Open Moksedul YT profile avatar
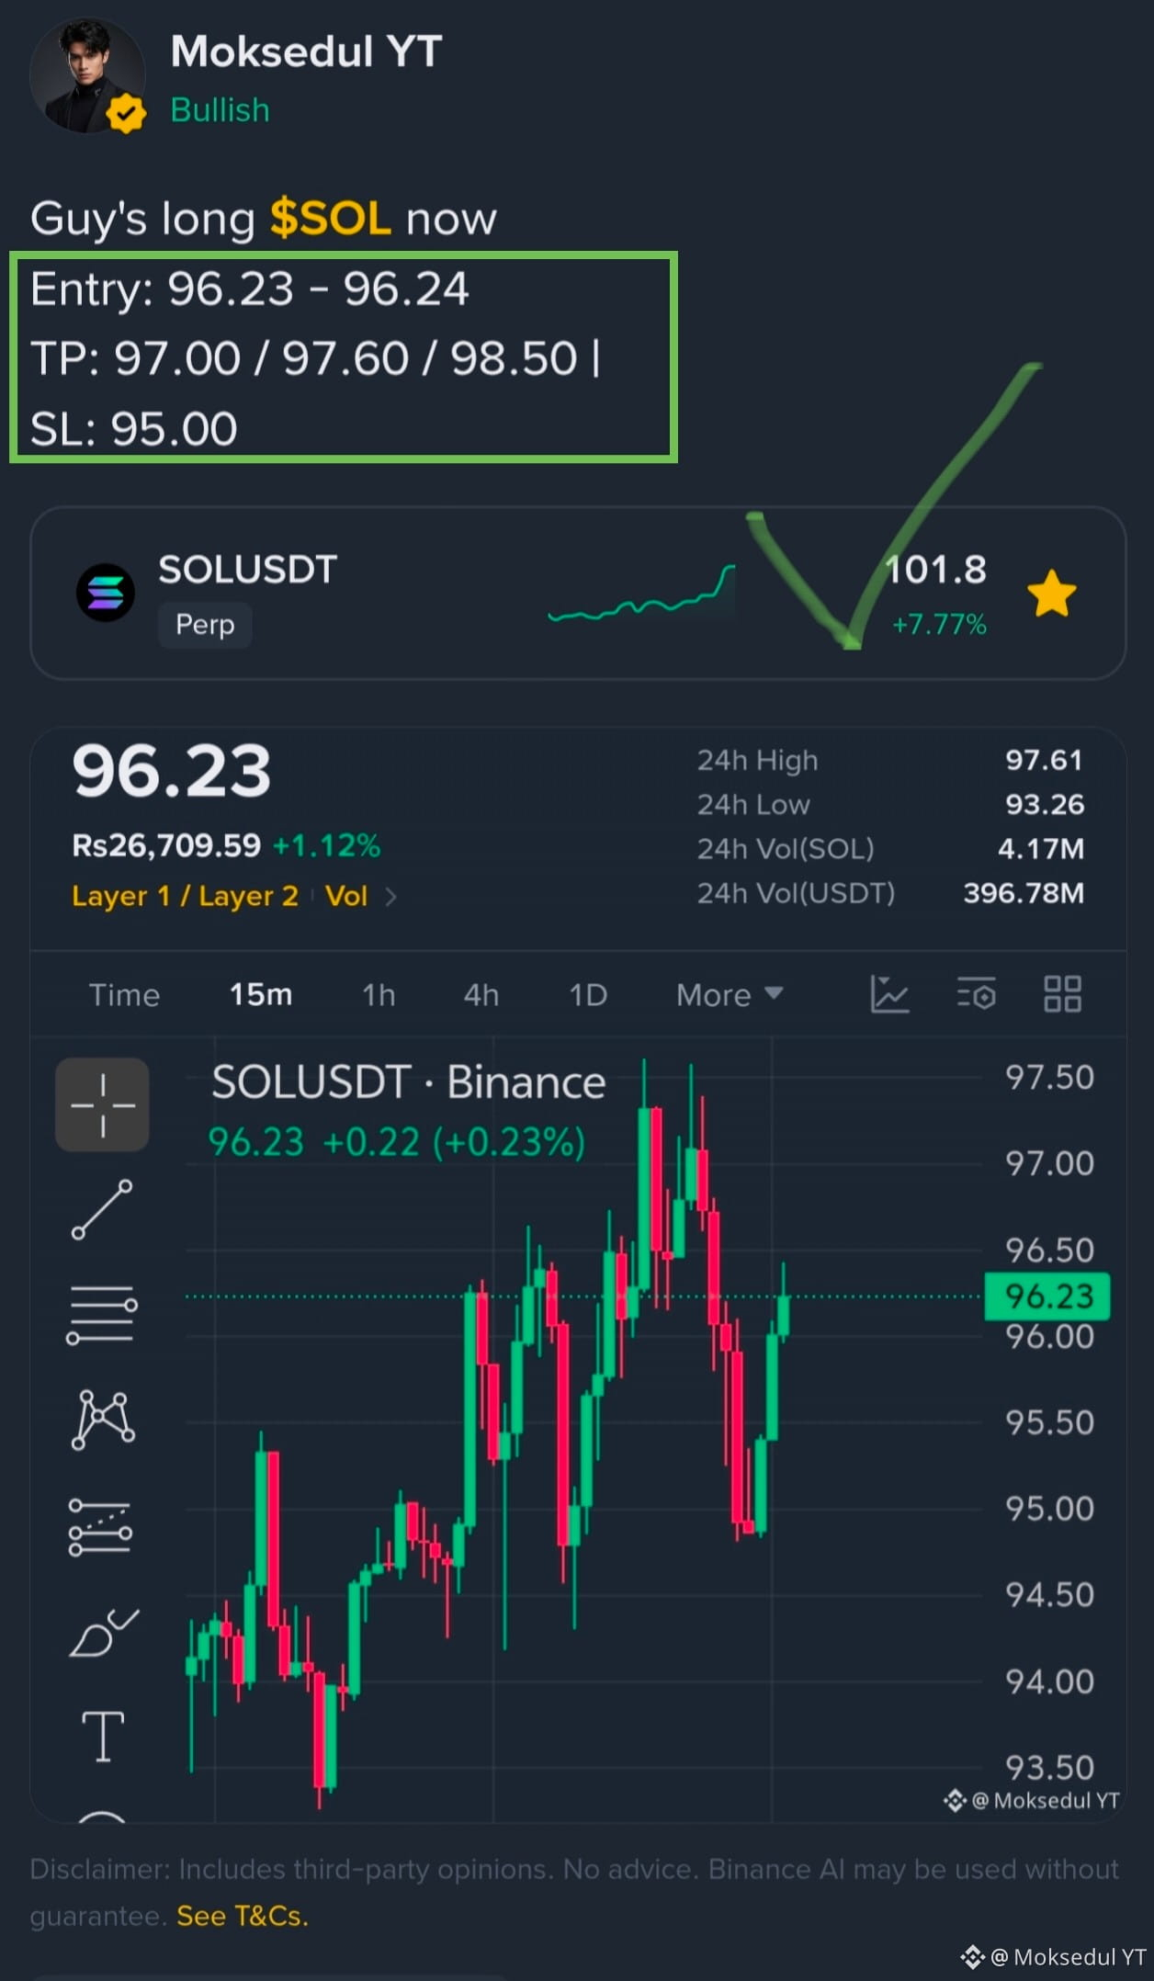 tap(87, 75)
